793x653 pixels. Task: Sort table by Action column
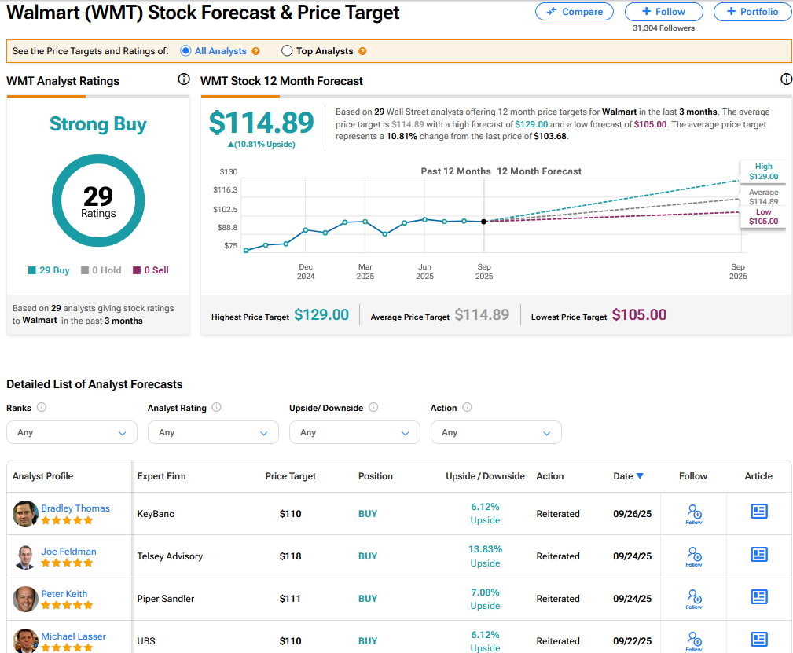549,476
